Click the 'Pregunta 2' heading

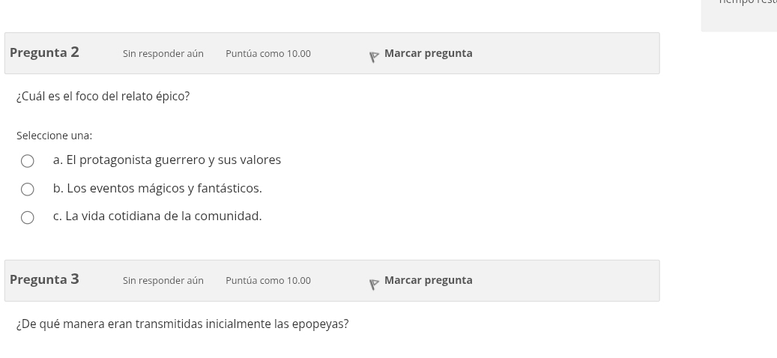(x=44, y=52)
